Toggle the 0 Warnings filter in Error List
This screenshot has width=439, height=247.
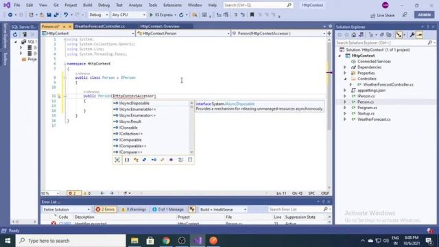pyautogui.click(x=134, y=209)
